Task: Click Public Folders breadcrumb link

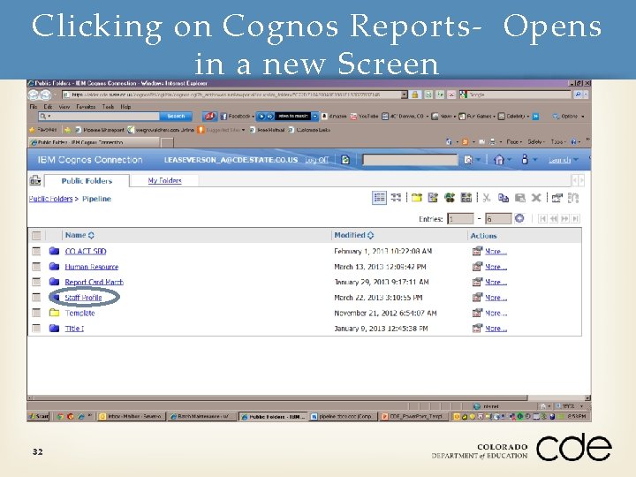Action: tap(50, 199)
